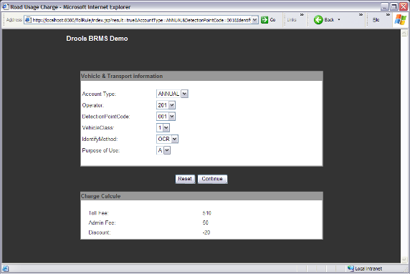Open the IdentifyMethod dropdown showing OCR

tap(175, 139)
